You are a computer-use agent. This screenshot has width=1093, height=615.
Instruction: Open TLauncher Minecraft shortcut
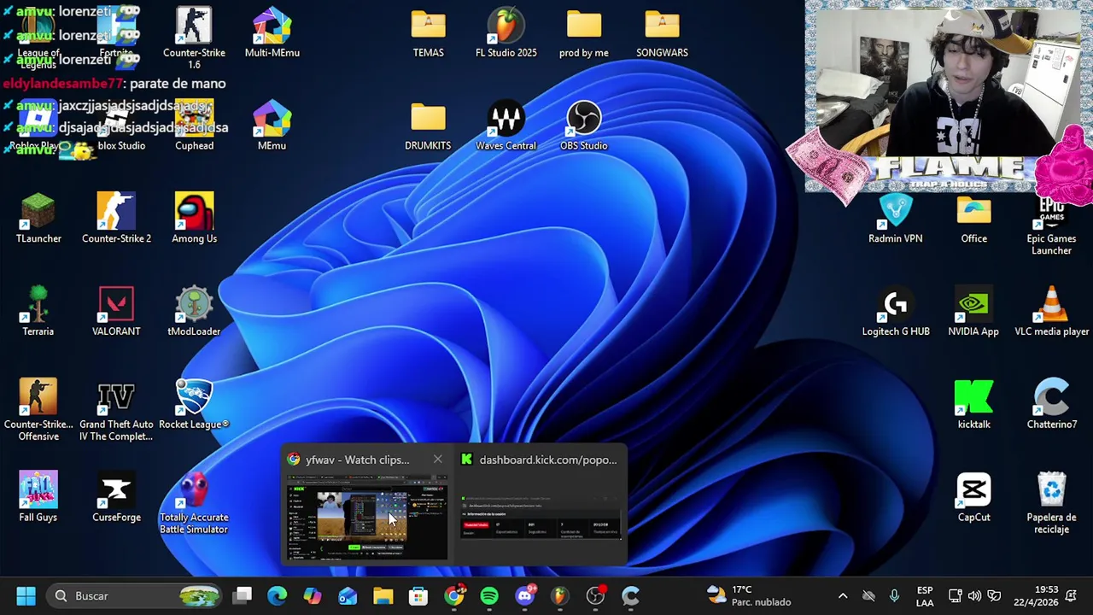pos(38,219)
